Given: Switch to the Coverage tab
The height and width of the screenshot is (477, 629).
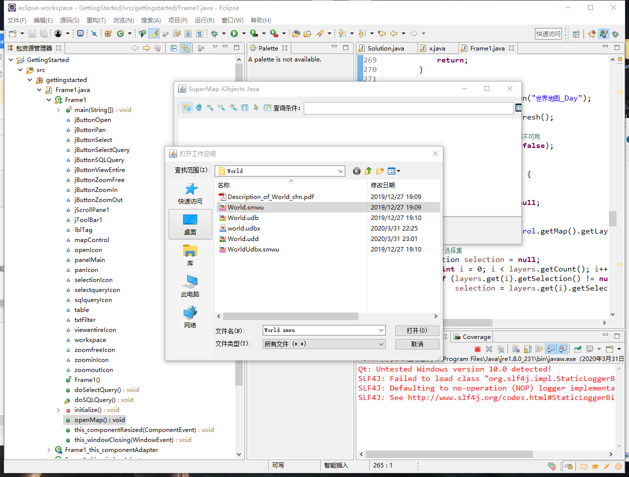Looking at the screenshot, I should pos(472,336).
